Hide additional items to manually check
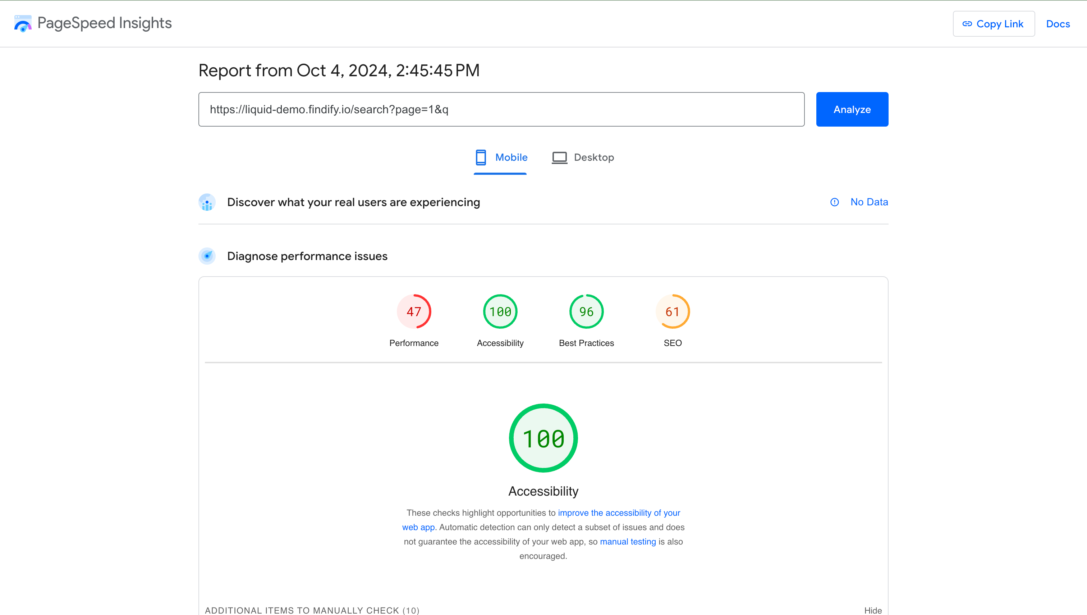This screenshot has height=615, width=1087. click(872, 610)
